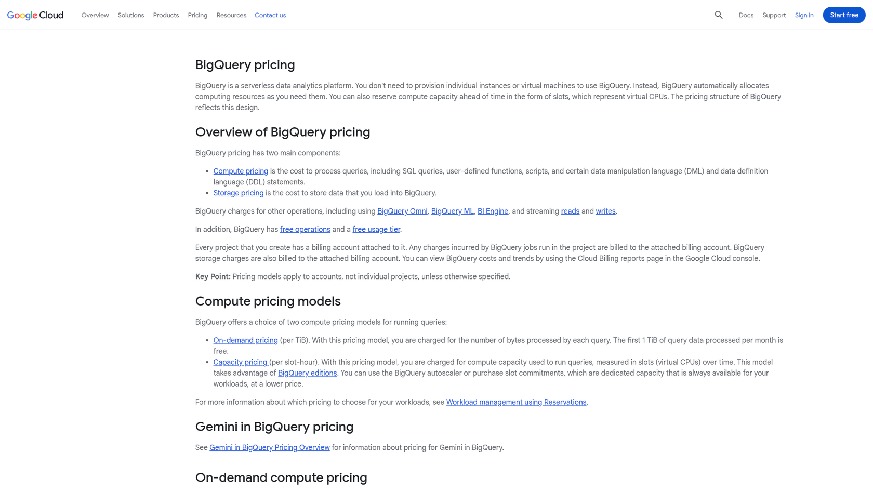Open Gemini in BigQuery Pricing Overview link
The height and width of the screenshot is (491, 873).
[270, 447]
